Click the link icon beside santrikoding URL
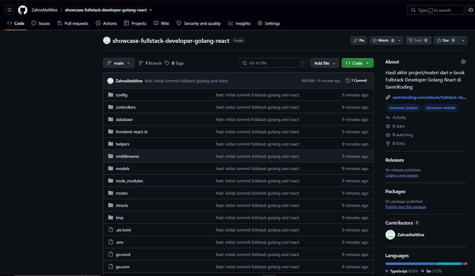This screenshot has height=276, width=475. coord(388,97)
